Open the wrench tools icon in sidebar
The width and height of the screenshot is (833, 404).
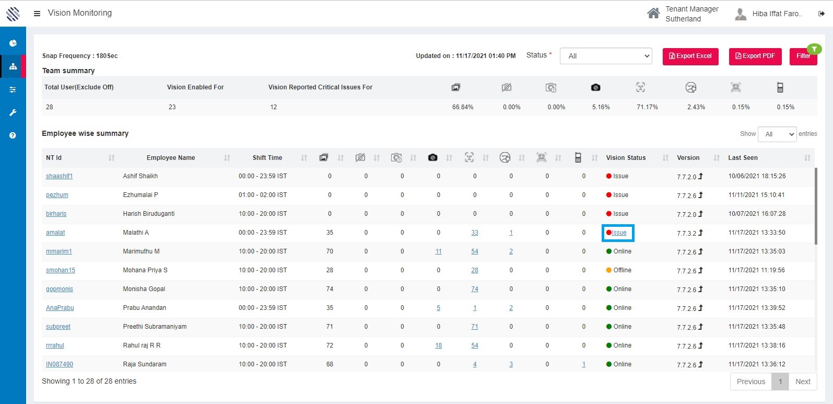point(13,112)
